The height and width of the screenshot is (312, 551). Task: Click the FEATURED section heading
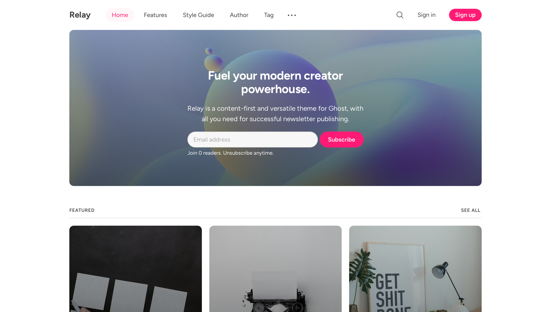coord(82,210)
